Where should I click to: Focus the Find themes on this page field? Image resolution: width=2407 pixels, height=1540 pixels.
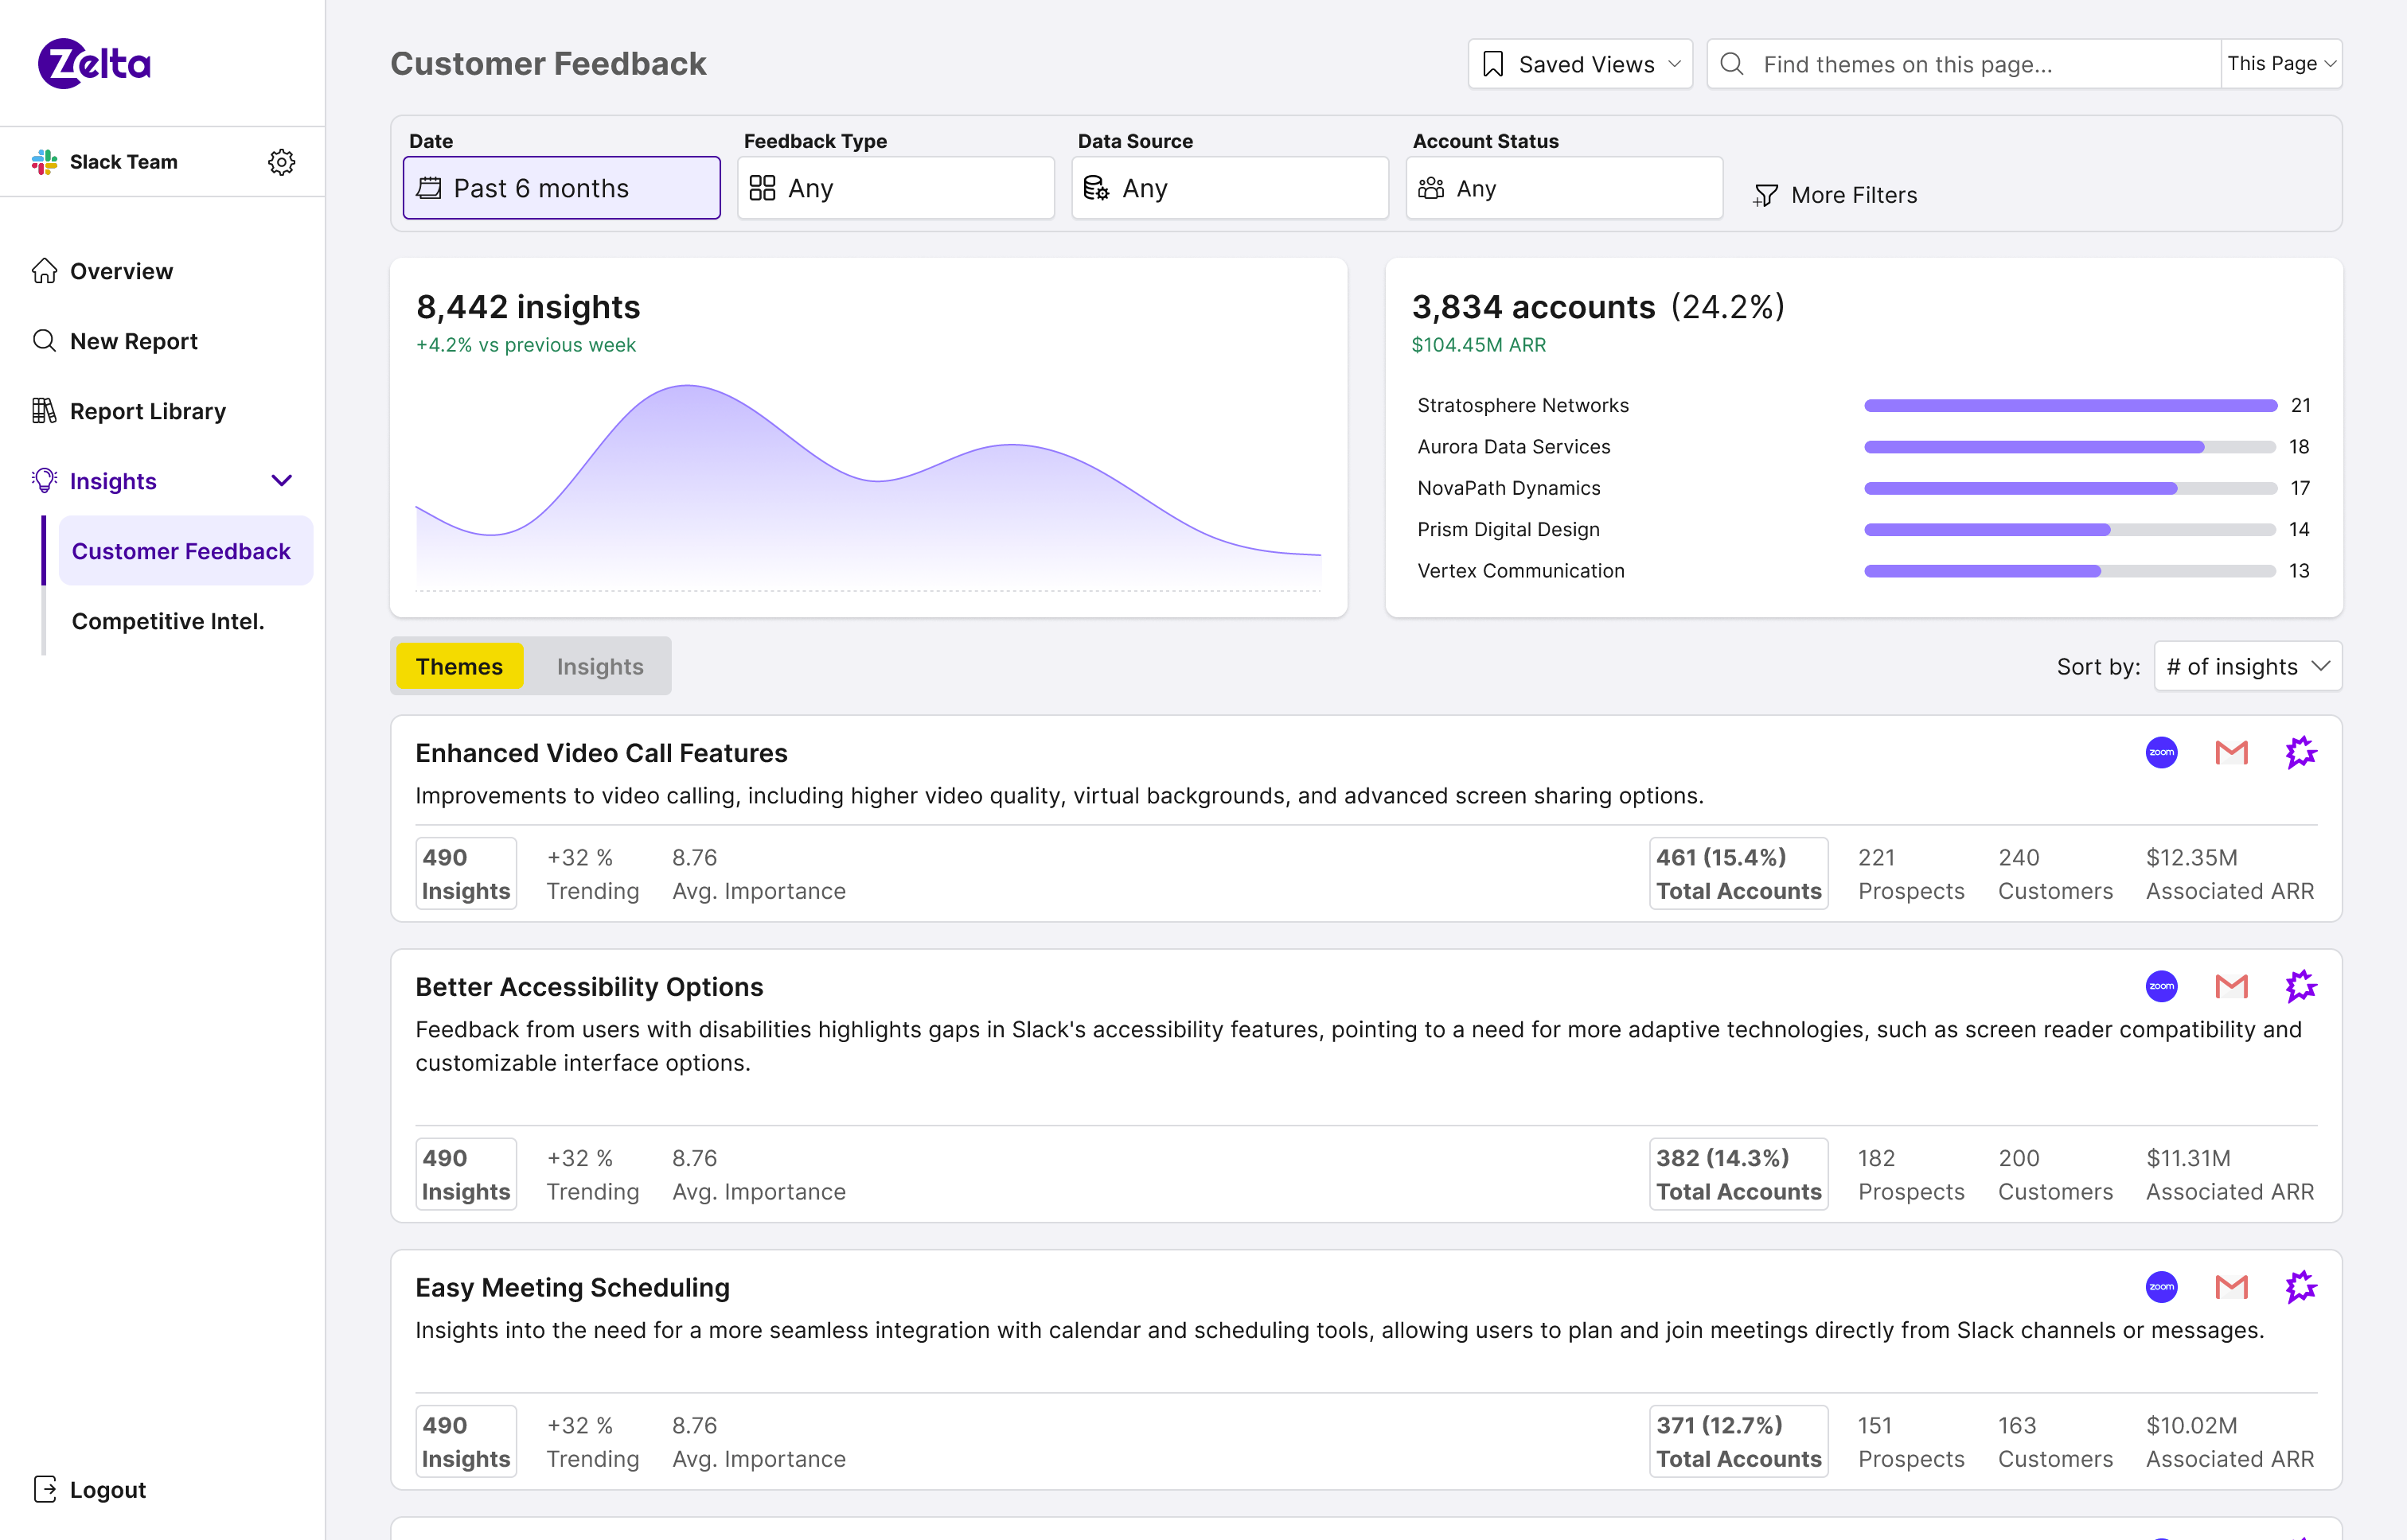coord(1964,64)
